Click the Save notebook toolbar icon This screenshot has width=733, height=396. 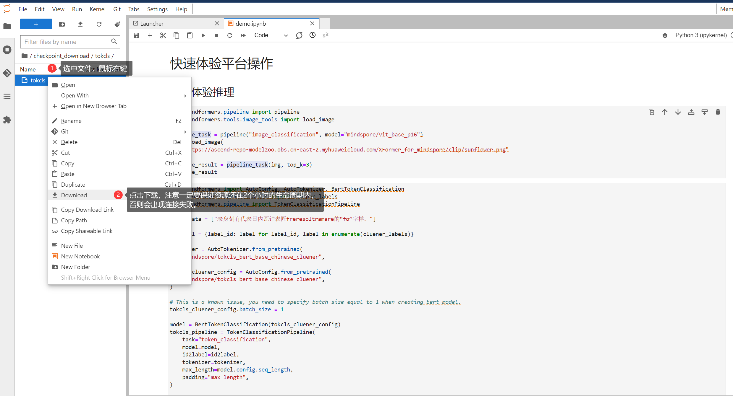(136, 35)
